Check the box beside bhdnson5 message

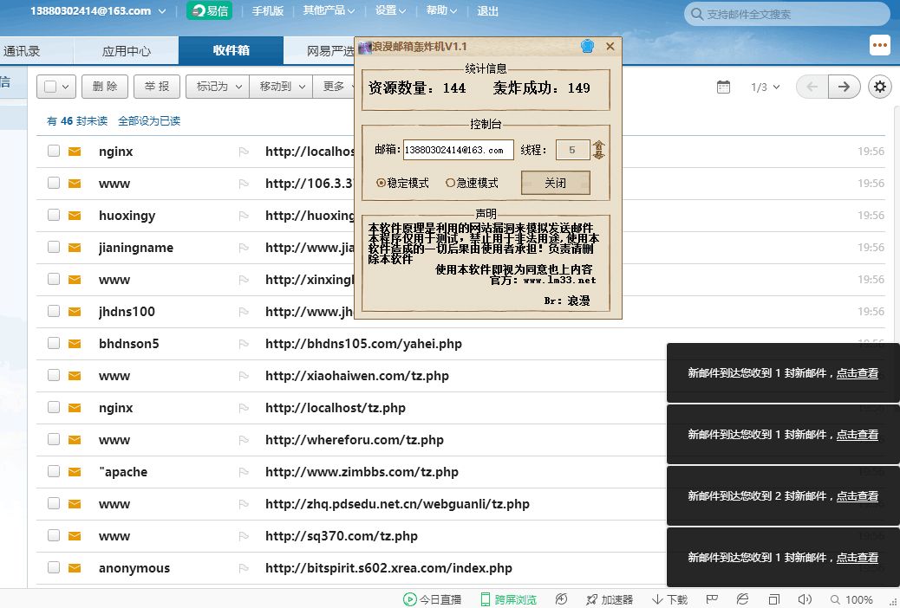(54, 343)
